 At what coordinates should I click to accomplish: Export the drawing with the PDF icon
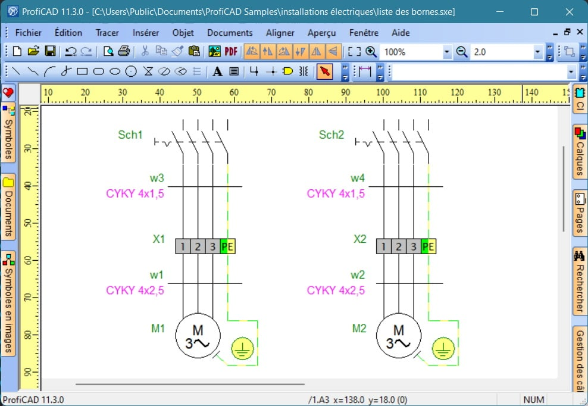click(x=231, y=51)
